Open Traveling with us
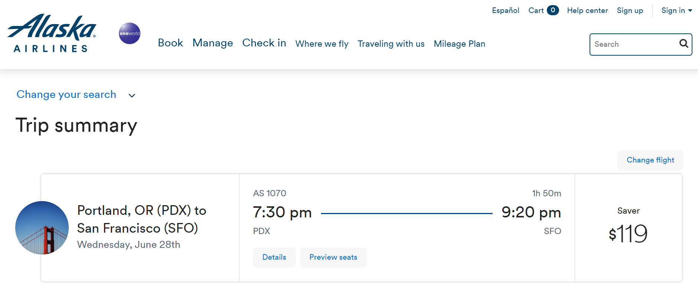The width and height of the screenshot is (698, 292). 391,44
